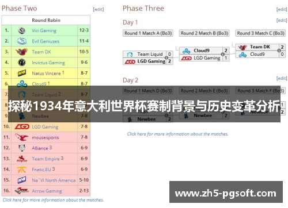This screenshot has width=288, height=208.
Task: Open Match B details info icon
Action: [x=223, y=54]
